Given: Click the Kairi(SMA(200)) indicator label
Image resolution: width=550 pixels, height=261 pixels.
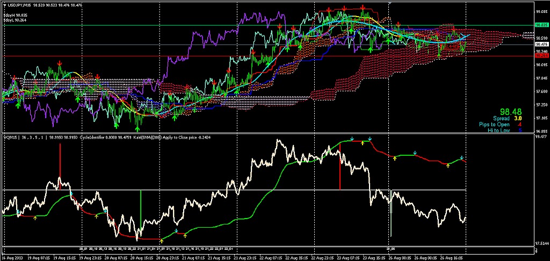Looking at the screenshot, I should tap(148, 137).
